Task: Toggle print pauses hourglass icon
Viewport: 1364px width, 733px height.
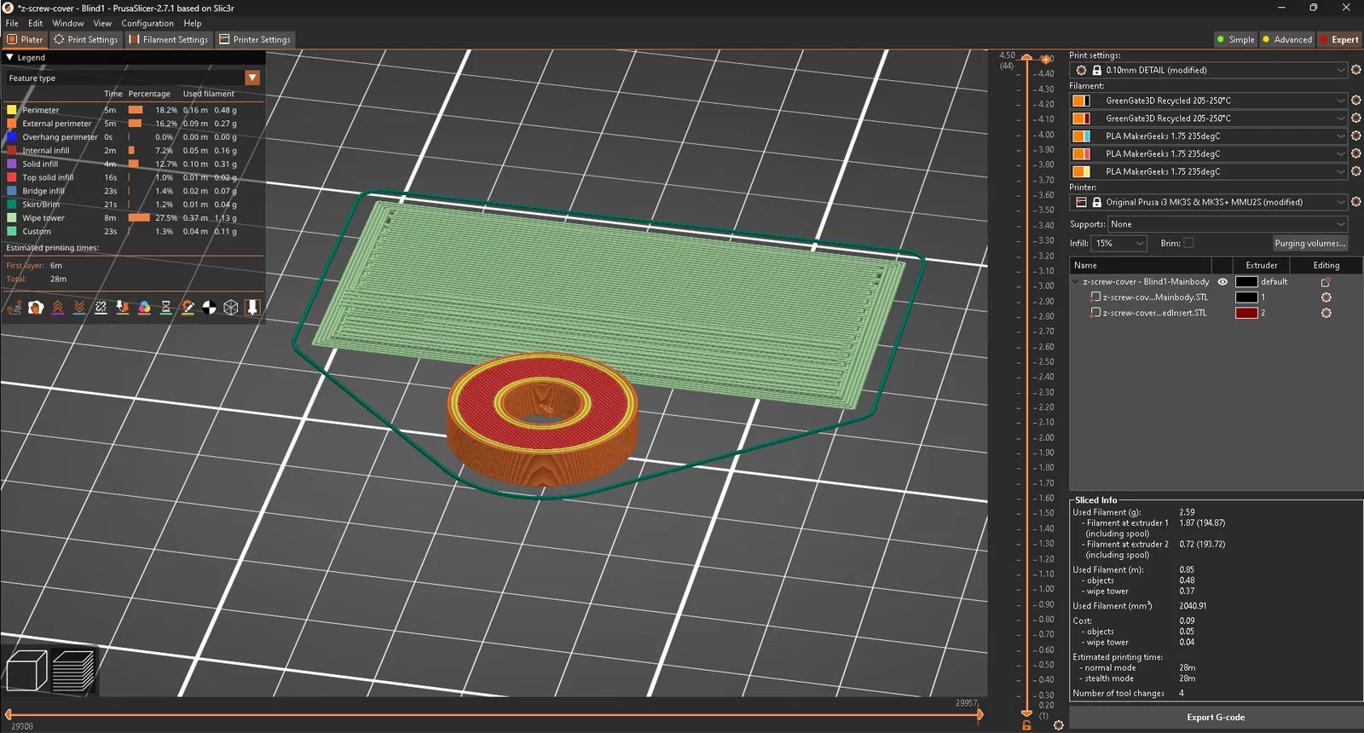Action: [x=166, y=308]
